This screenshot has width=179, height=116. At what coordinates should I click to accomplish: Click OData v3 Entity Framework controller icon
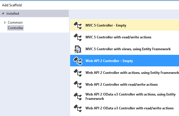pyautogui.click(x=78, y=96)
